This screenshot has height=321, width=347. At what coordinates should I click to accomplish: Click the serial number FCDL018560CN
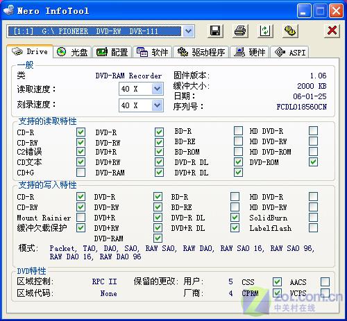point(301,107)
